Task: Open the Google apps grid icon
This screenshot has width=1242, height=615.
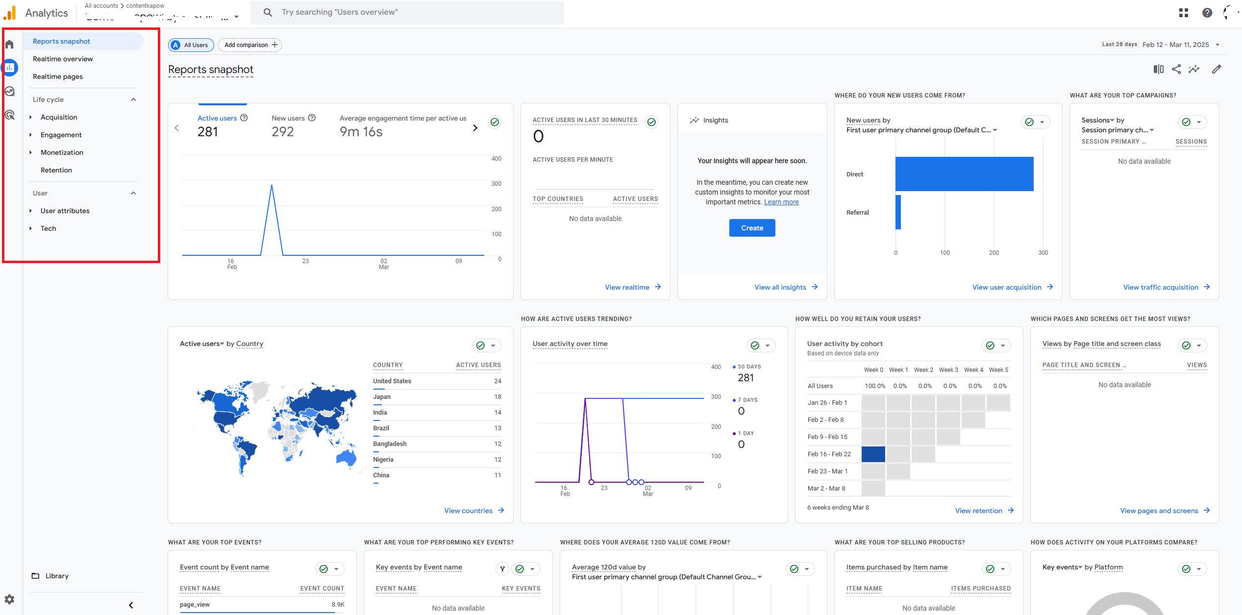Action: (1184, 13)
